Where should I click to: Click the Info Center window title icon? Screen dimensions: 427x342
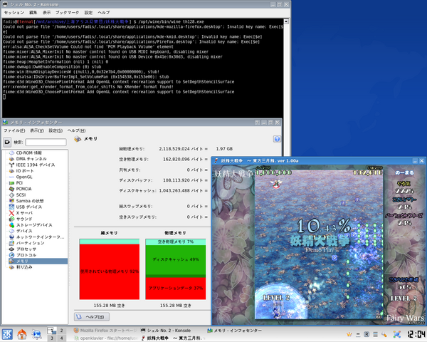[x=5, y=123]
